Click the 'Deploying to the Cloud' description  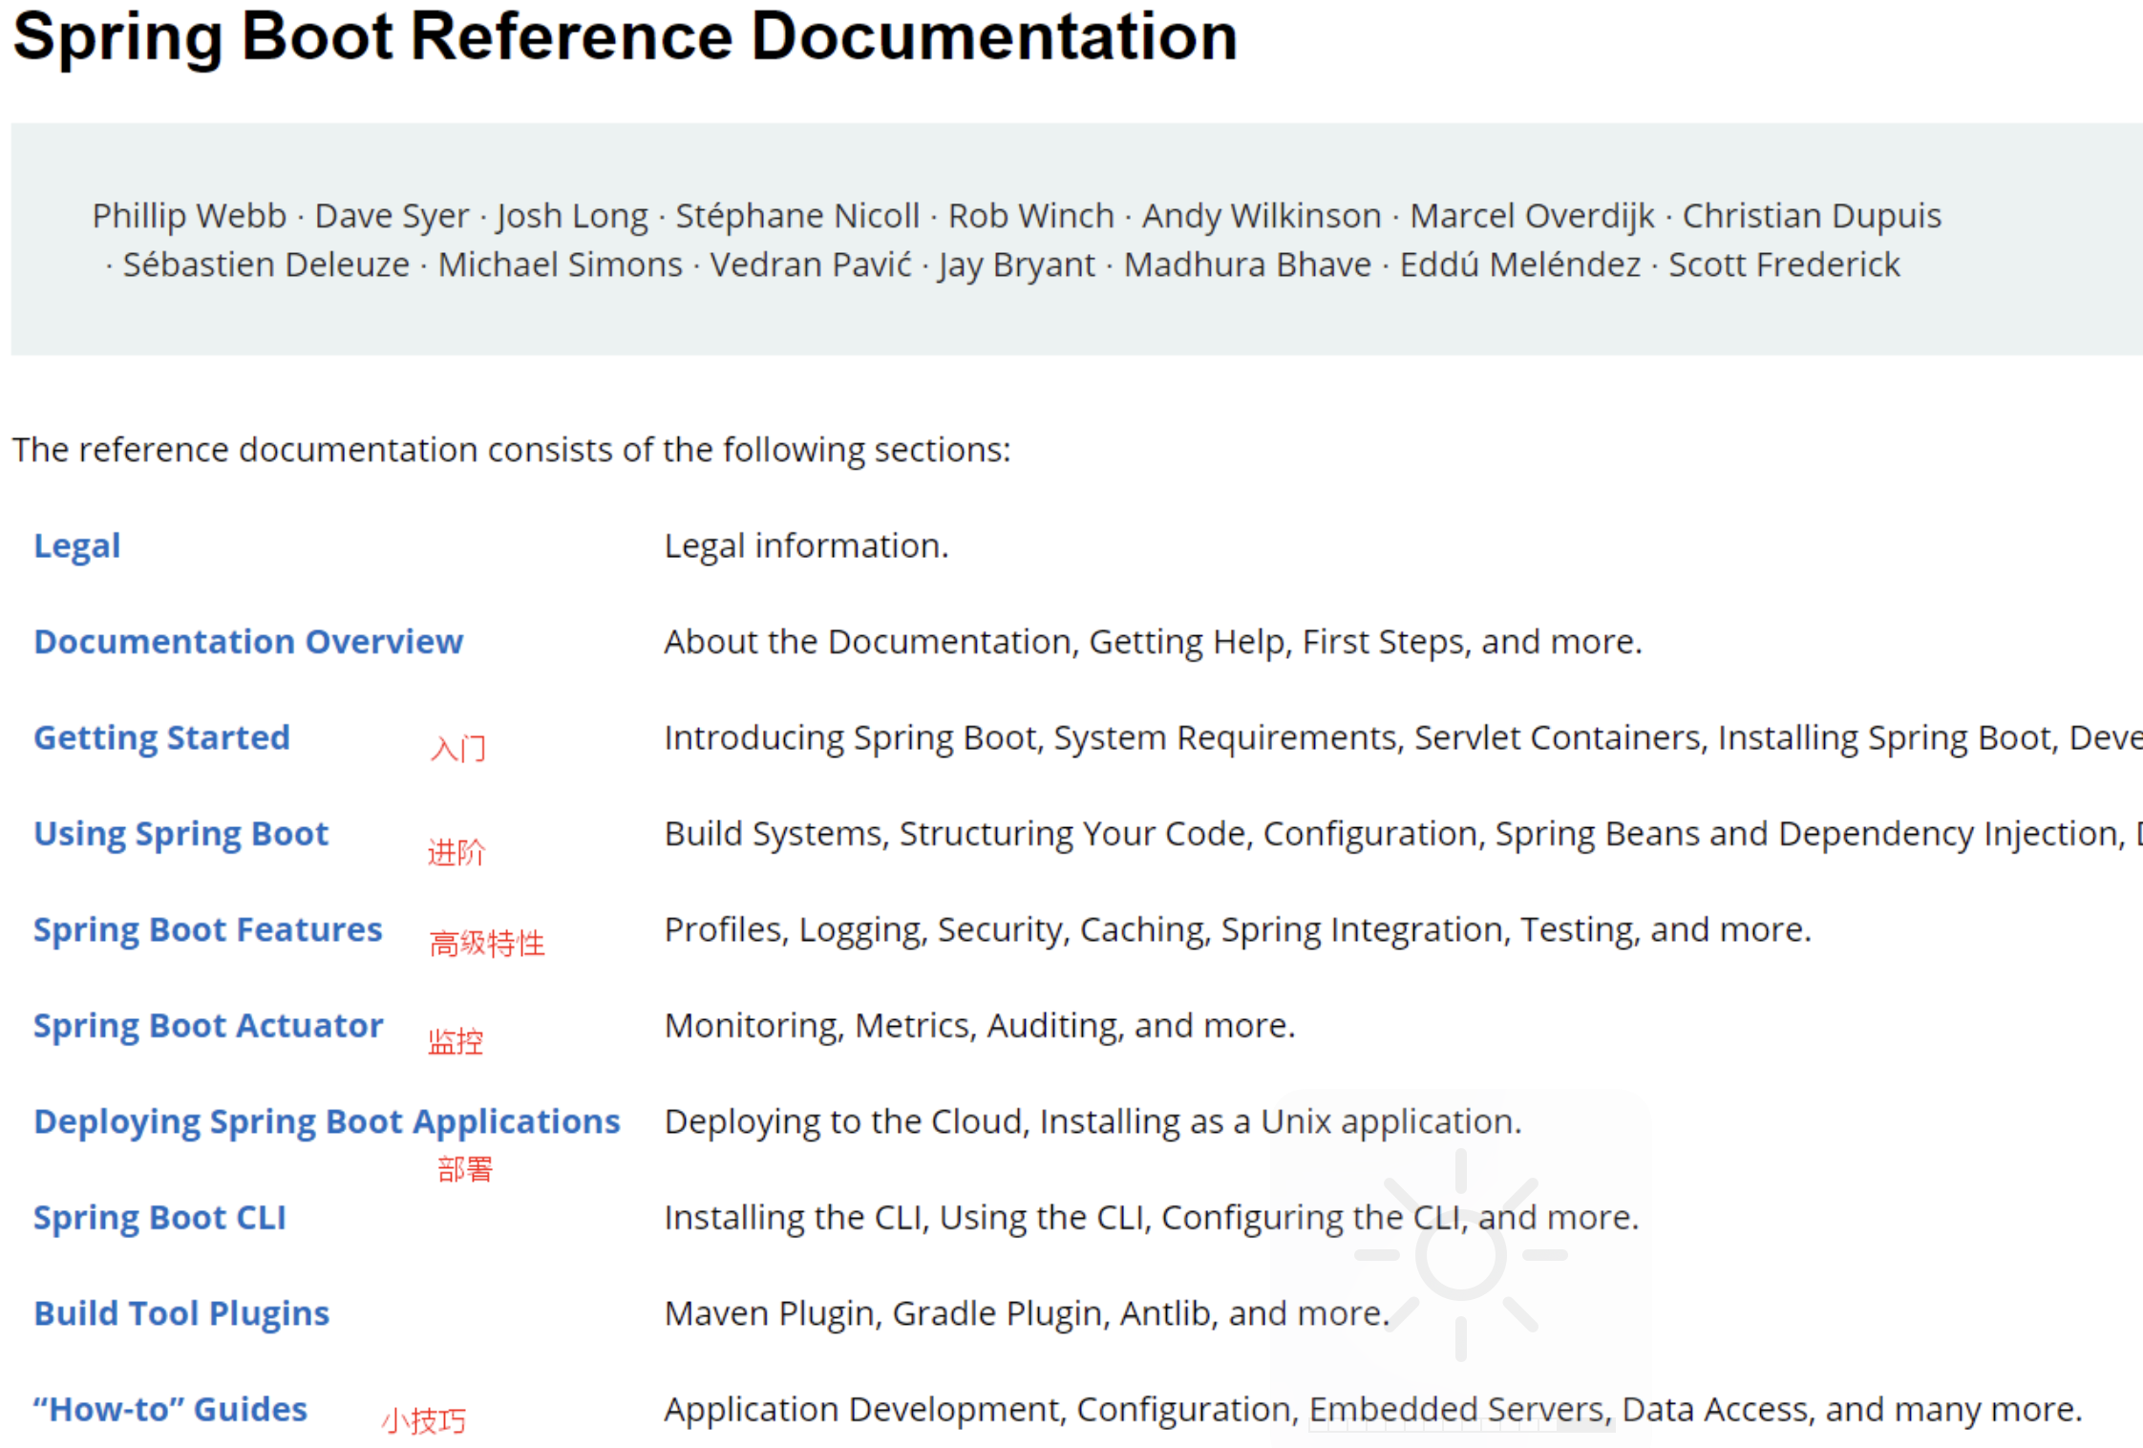pos(1093,1122)
